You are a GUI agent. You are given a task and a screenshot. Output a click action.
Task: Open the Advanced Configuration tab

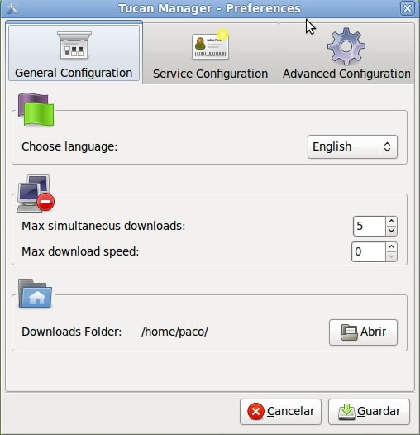pyautogui.click(x=346, y=54)
